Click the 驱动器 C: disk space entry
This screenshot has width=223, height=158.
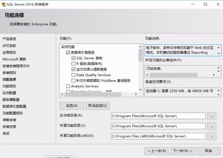[x=180, y=91]
